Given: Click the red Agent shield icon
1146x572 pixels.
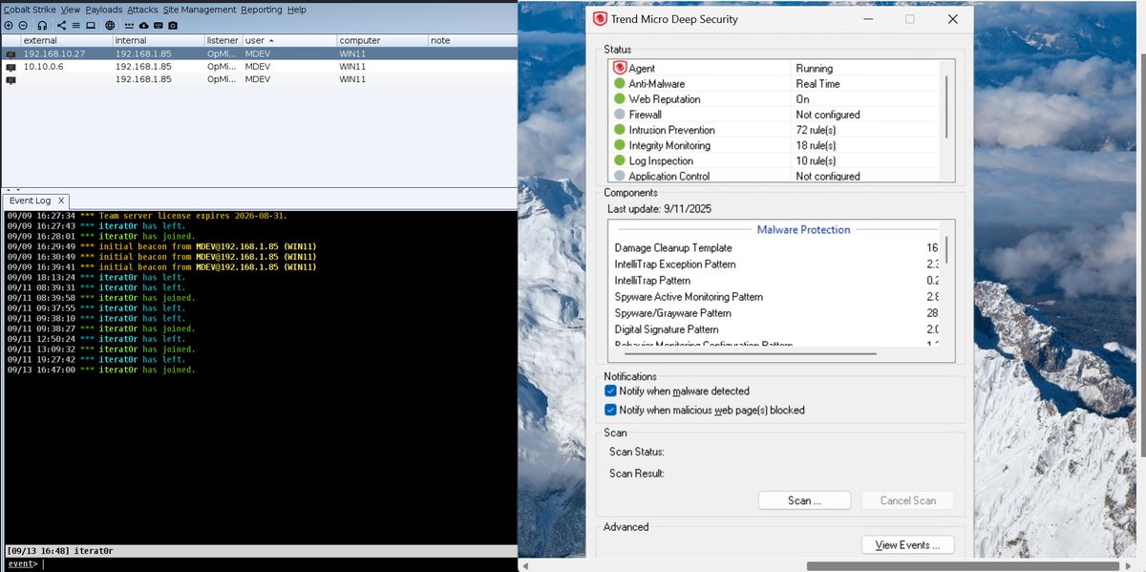Looking at the screenshot, I should pos(619,68).
